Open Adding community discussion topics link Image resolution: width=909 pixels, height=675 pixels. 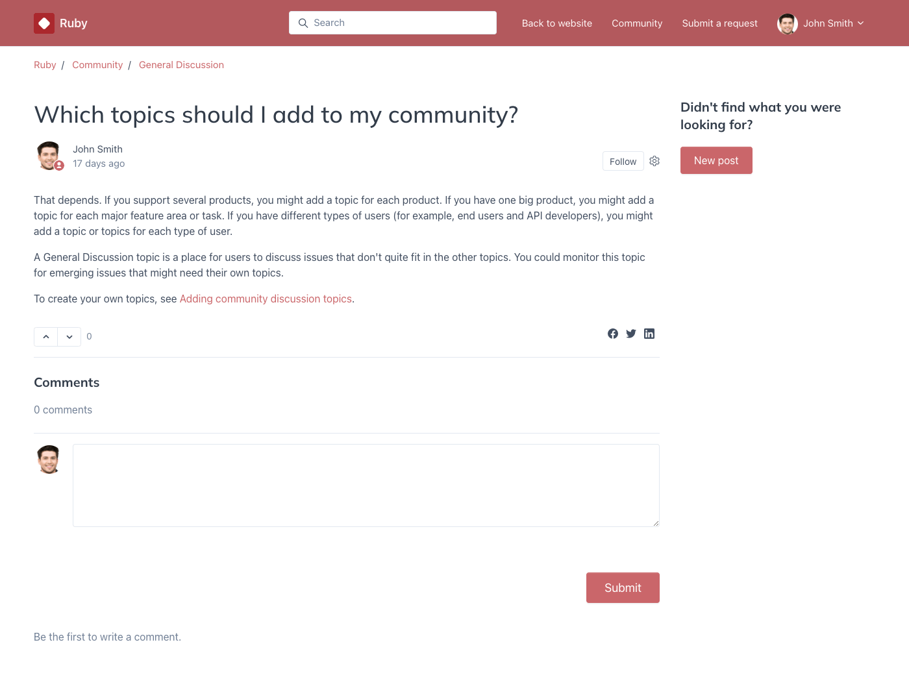pos(266,299)
